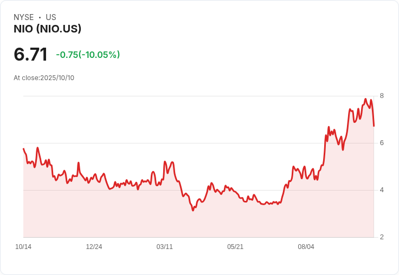This screenshot has width=399, height=275.
Task: Click the green -0.75(-10.05%) change value
Action: tap(88, 55)
